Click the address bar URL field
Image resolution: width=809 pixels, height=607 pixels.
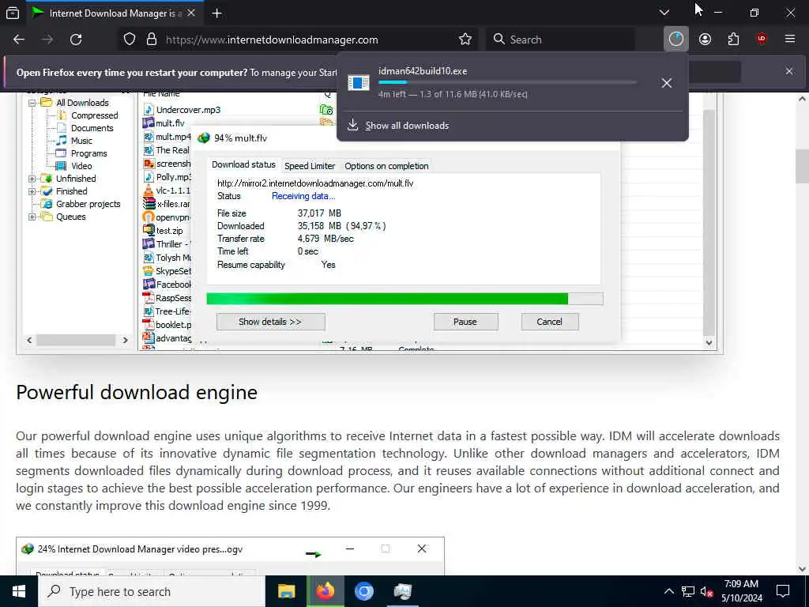pyautogui.click(x=310, y=40)
